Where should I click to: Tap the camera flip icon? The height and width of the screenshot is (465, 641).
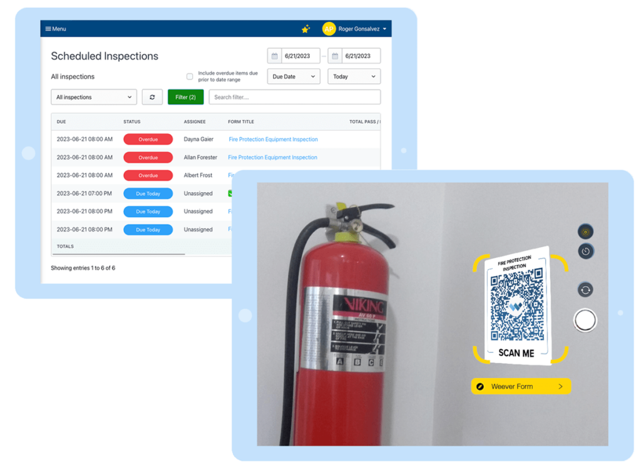pyautogui.click(x=586, y=290)
